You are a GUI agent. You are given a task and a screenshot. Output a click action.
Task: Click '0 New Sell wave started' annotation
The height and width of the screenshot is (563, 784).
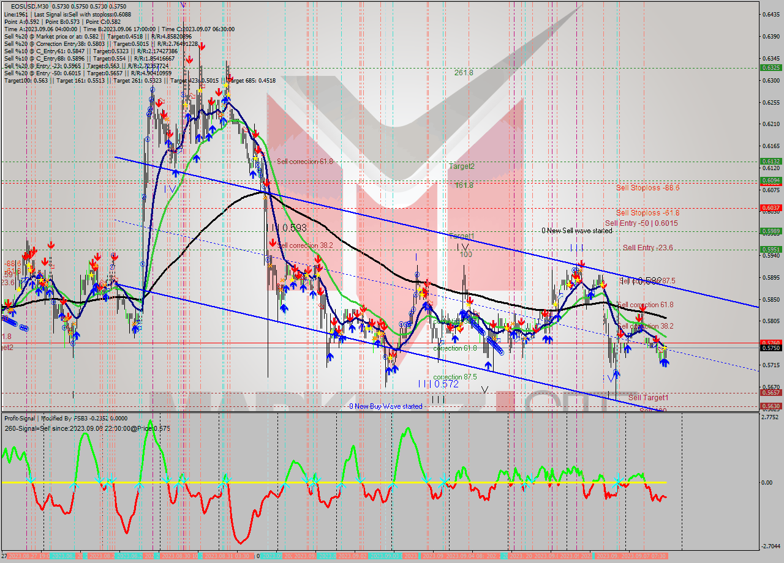point(577,231)
